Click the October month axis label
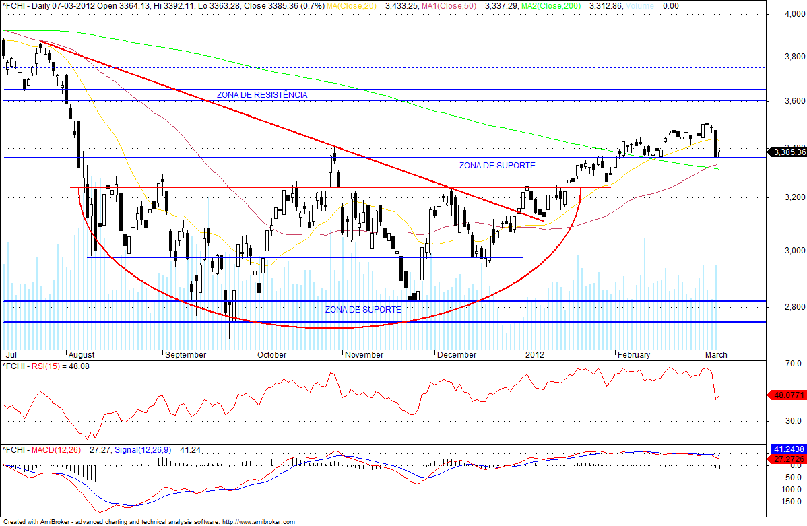The image size is (807, 526). [271, 355]
